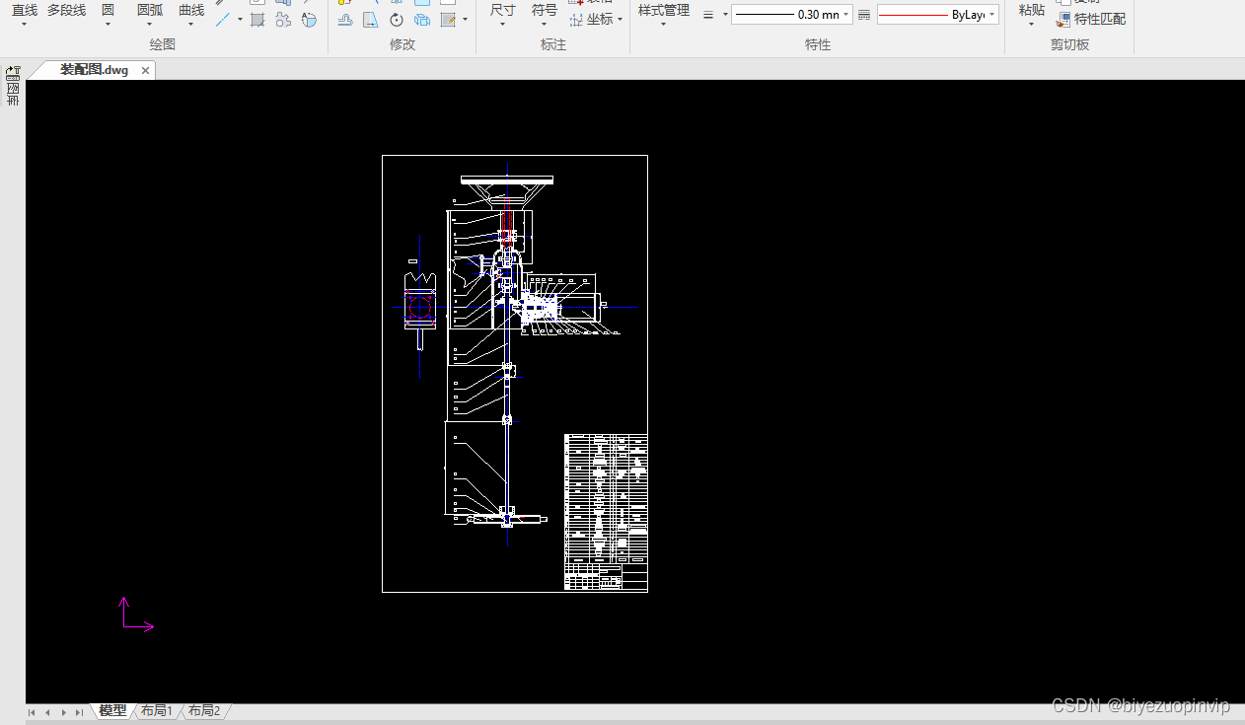This screenshot has height=725, width=1245.
Task: Click the 坐标 coordinate annotation icon
Action: pos(576,20)
